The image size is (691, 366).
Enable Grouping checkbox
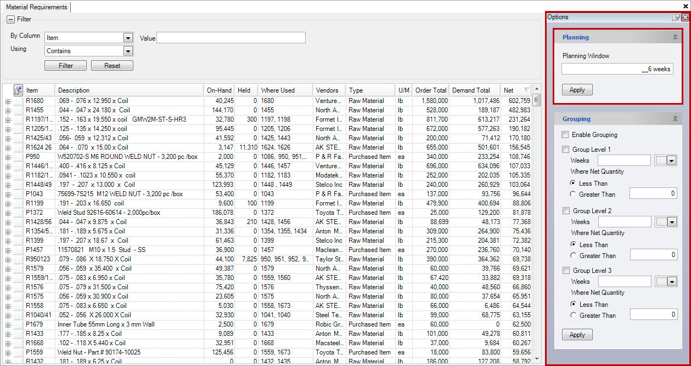565,135
